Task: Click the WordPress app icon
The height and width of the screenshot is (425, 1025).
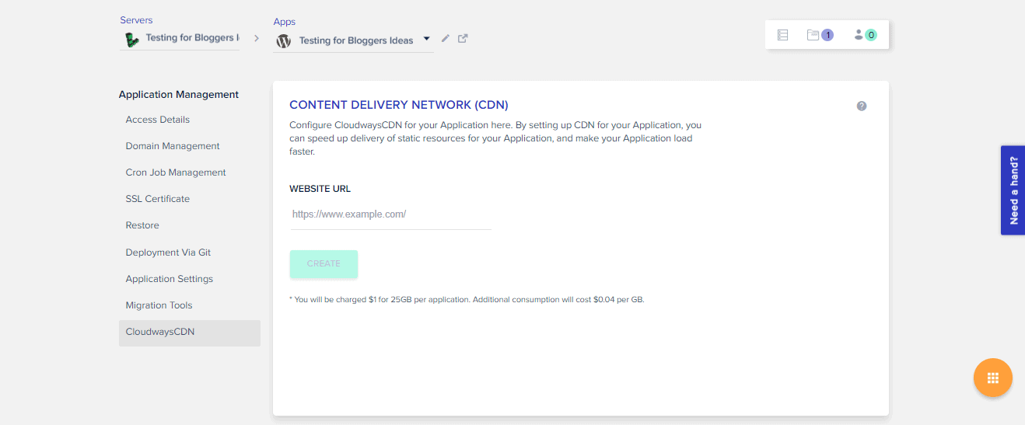Action: click(x=284, y=40)
